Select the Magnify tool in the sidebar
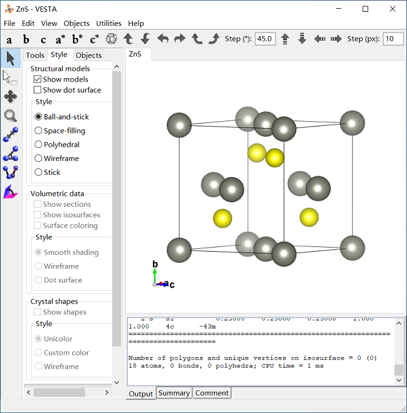Screen dimensions: 407x413 pos(10,116)
